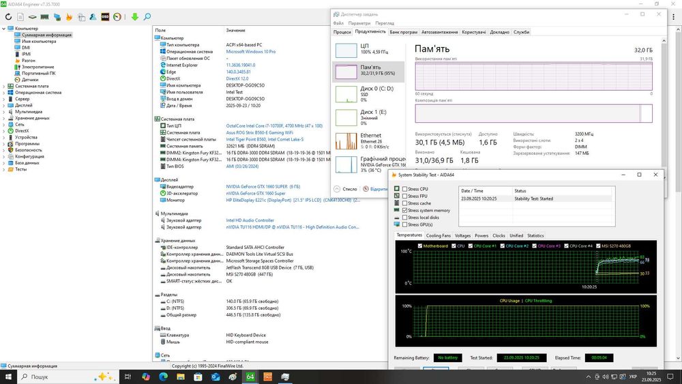Click the Стисло button in Task Manager
The width and height of the screenshot is (682, 384).
click(345, 189)
